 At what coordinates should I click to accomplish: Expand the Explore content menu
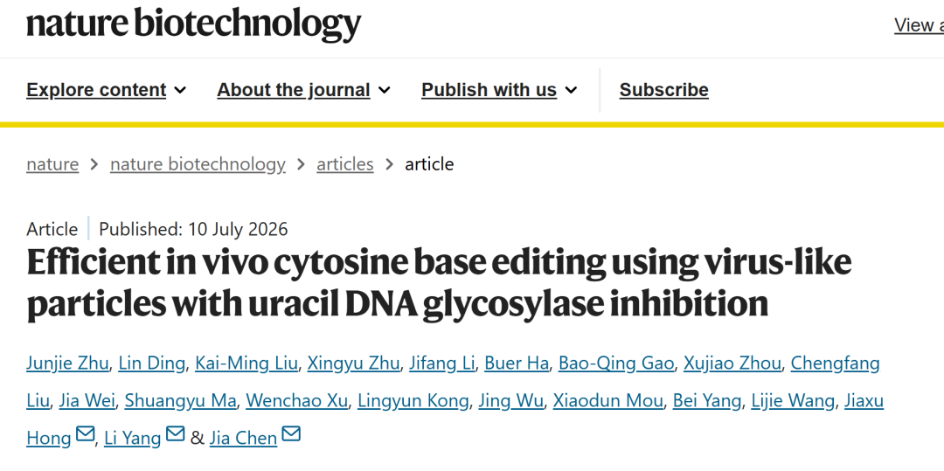[107, 90]
